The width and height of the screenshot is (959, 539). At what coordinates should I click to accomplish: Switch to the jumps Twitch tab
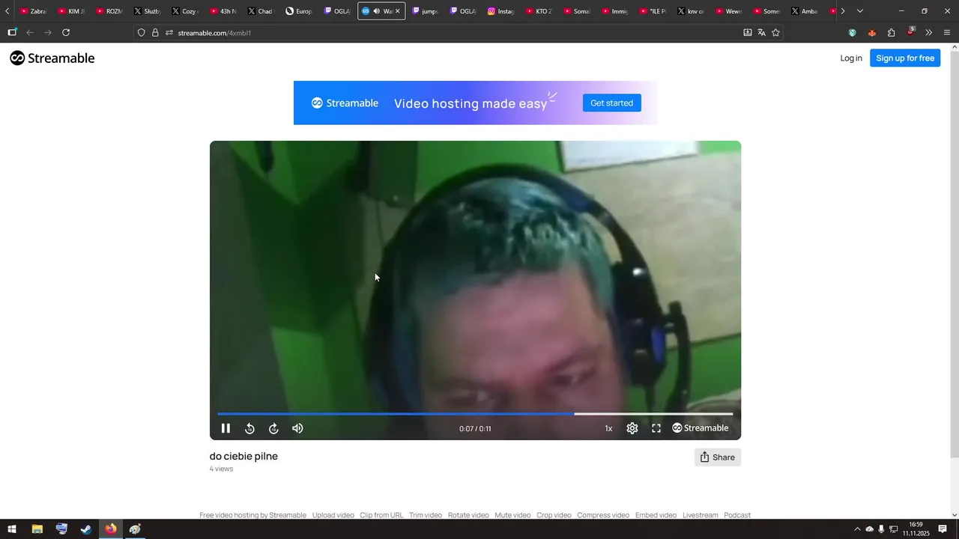coord(426,11)
